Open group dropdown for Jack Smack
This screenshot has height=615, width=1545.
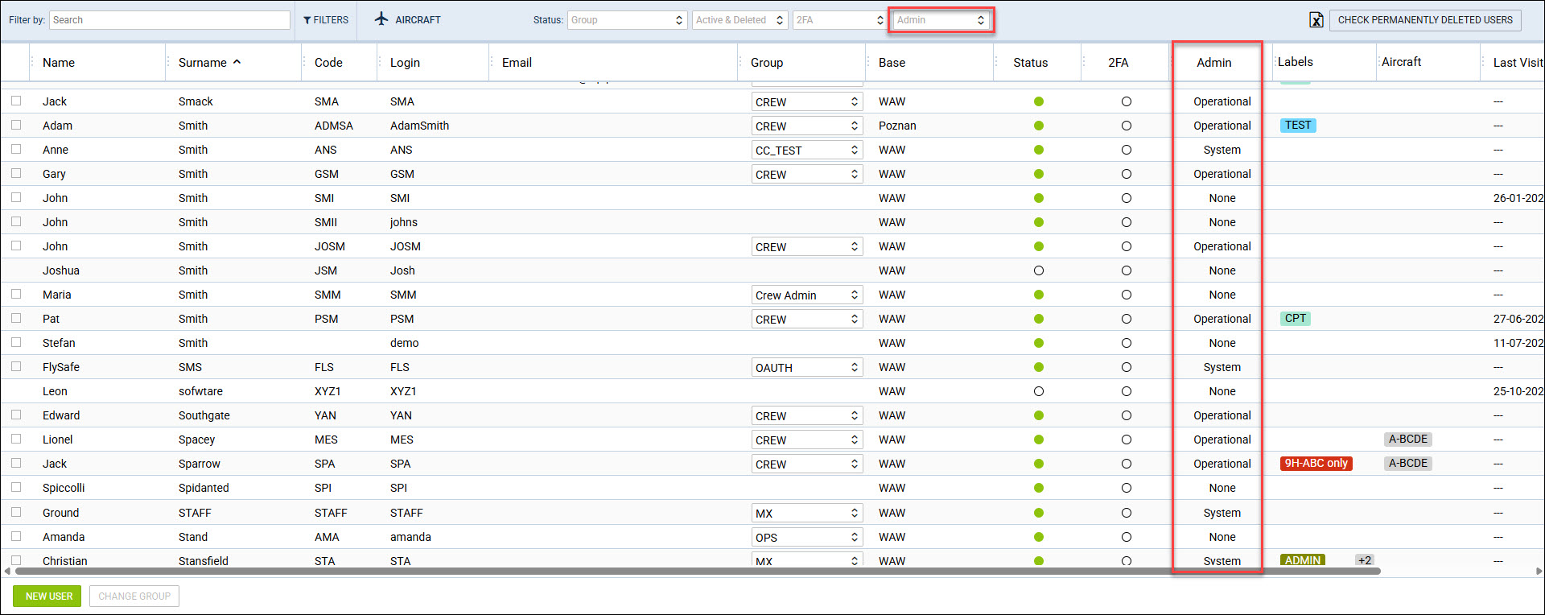pos(807,102)
